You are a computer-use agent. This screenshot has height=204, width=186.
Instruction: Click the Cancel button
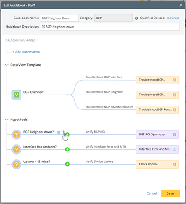152,193
